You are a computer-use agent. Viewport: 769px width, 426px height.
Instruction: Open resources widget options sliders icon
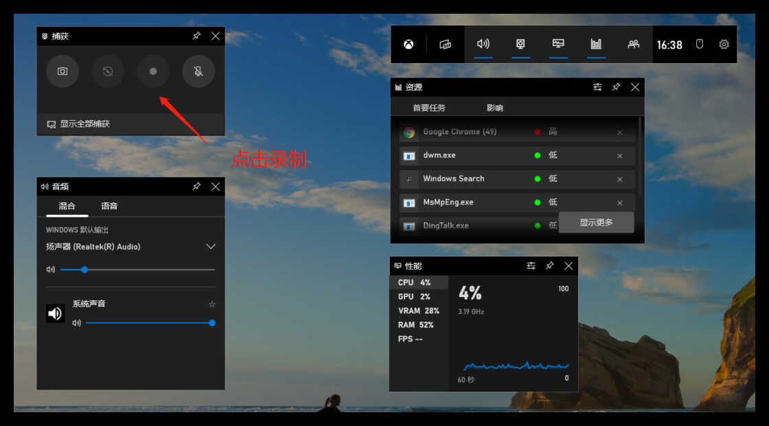coord(597,87)
